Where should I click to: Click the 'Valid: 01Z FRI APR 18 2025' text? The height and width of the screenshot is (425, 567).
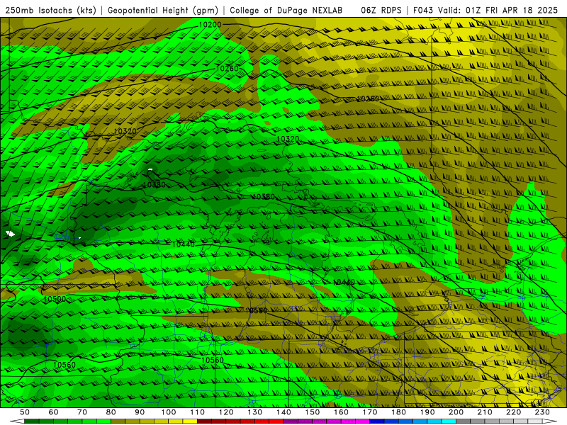click(x=498, y=11)
